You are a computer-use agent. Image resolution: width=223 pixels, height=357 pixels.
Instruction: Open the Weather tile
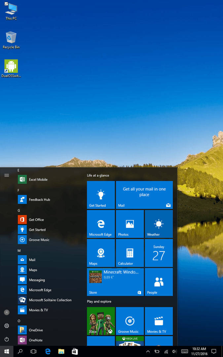click(159, 224)
